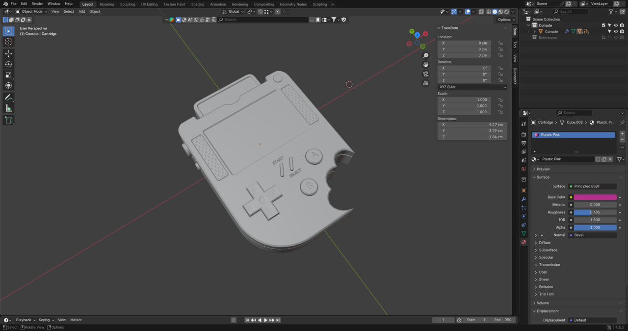Pick the Measure tool
The image size is (628, 331).
tap(8, 108)
